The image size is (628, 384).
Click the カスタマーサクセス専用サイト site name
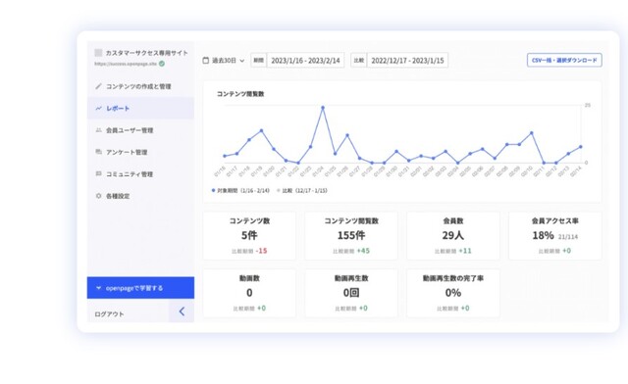tap(146, 53)
